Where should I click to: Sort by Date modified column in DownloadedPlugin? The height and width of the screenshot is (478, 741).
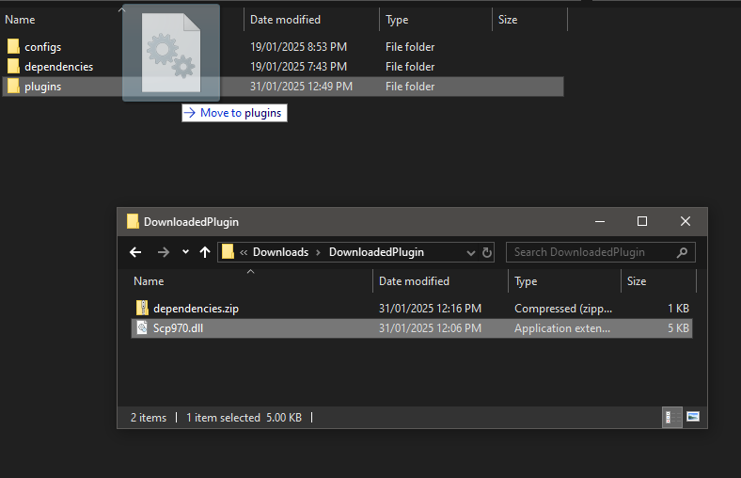point(414,281)
